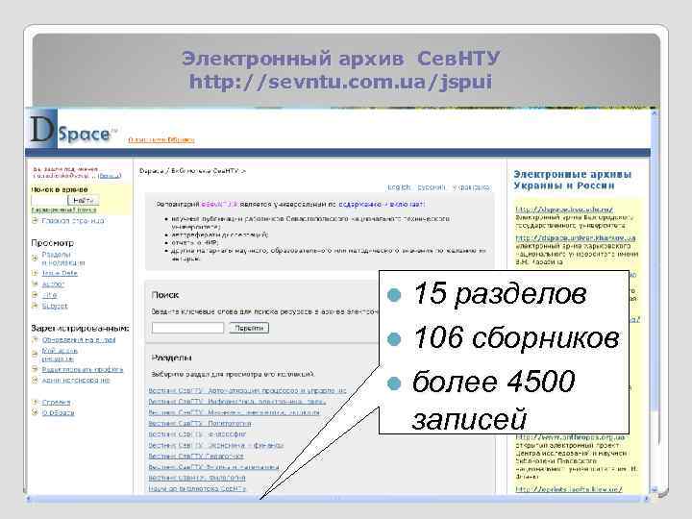Open the dspace.bsu.edu.ru archive link

pos(564,210)
